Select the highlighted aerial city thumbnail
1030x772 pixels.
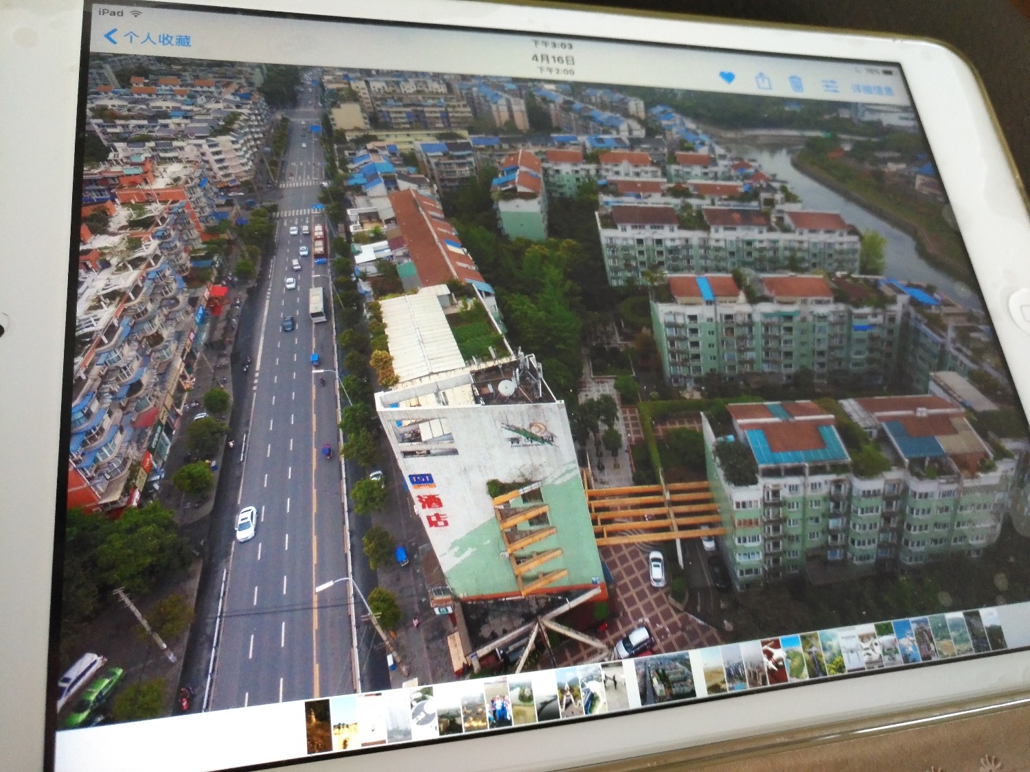tap(665, 677)
